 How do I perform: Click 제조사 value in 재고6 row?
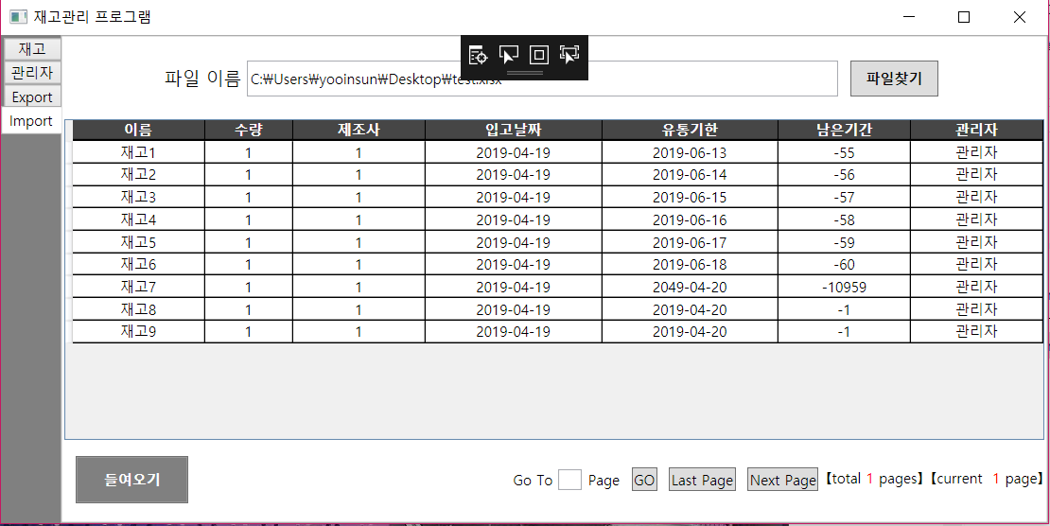tap(359, 265)
